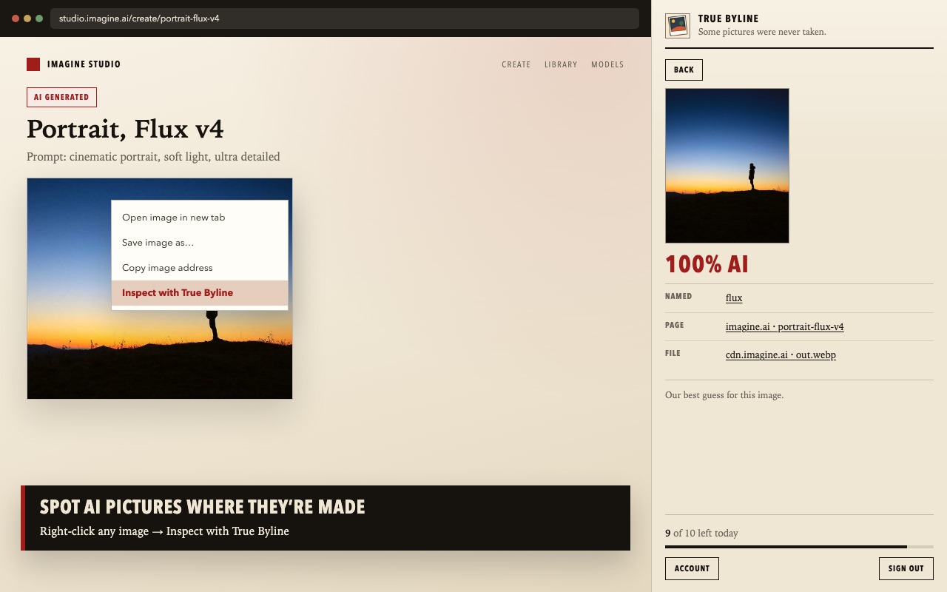Follow the flux named link
Screen dimensions: 947x592
pyautogui.click(x=734, y=297)
